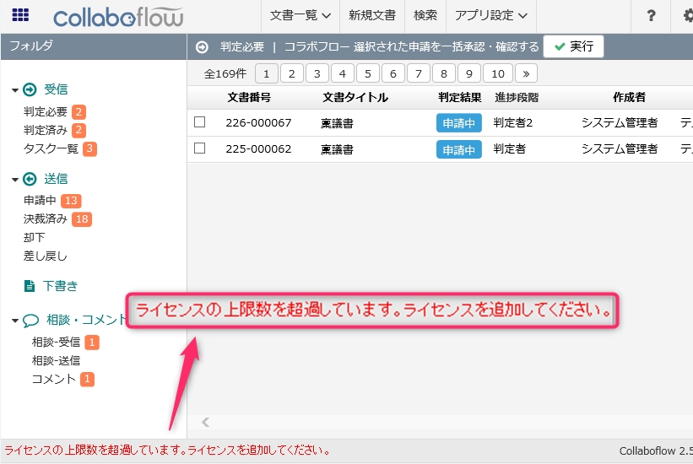
Task: Sort by 進捗段階 column header
Action: pyautogui.click(x=517, y=97)
